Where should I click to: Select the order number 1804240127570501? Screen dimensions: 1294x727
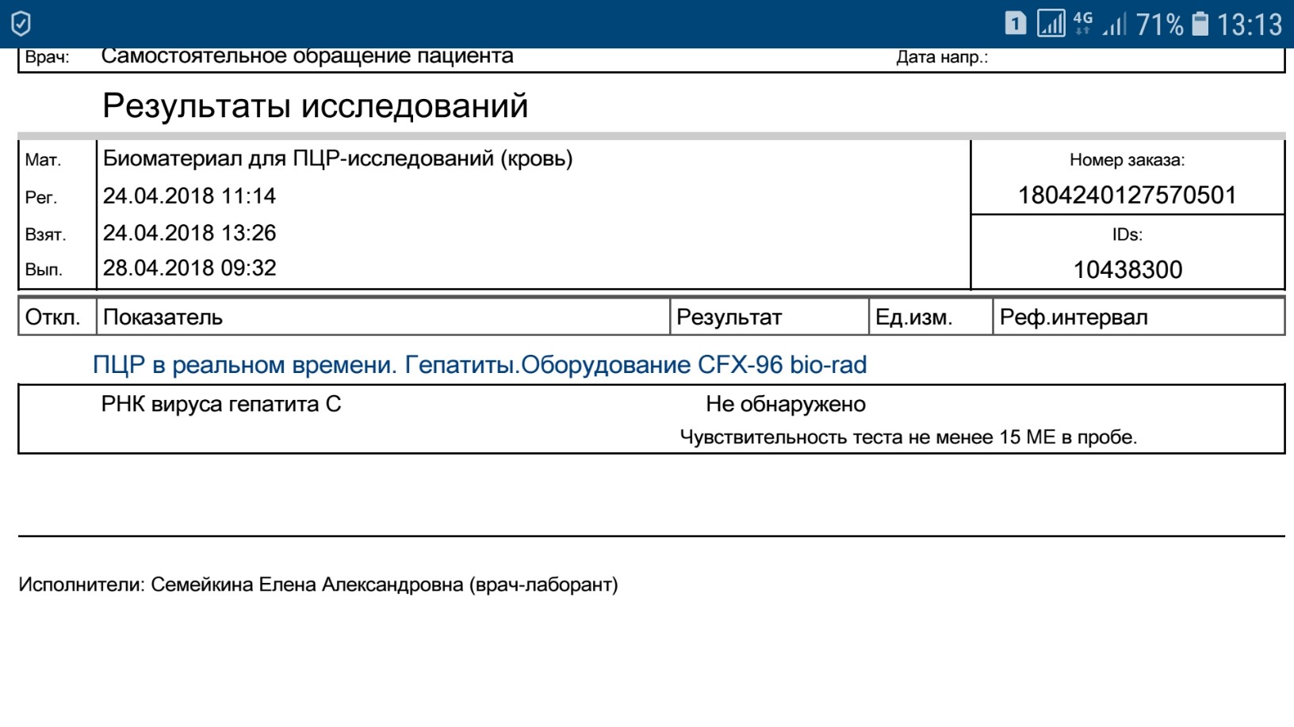tap(1127, 195)
